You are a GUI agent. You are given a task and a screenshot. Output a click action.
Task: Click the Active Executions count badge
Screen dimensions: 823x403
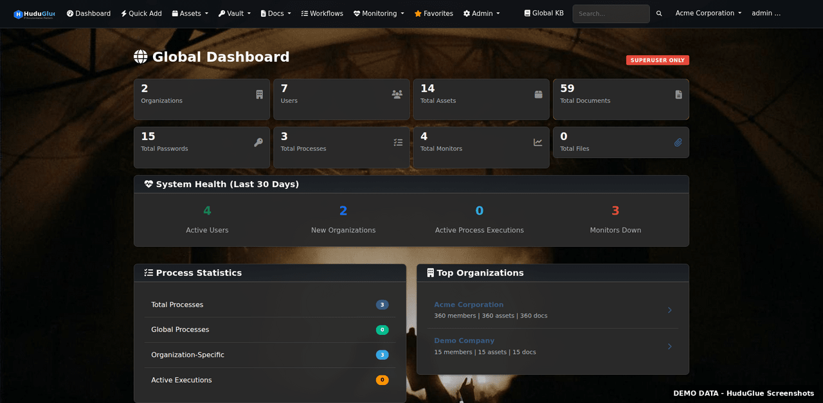383,380
